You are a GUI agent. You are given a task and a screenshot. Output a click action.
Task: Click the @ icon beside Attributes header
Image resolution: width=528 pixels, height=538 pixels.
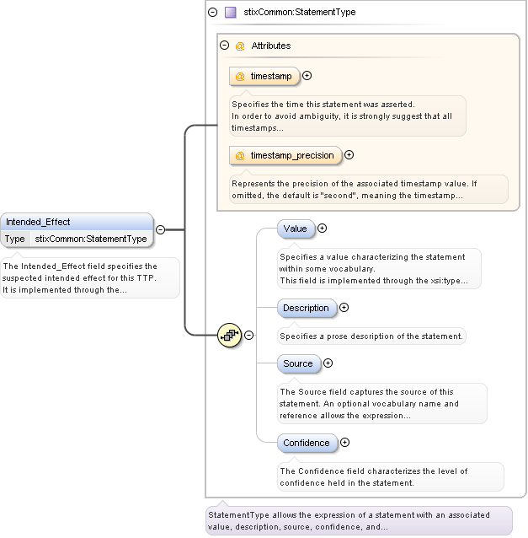240,46
